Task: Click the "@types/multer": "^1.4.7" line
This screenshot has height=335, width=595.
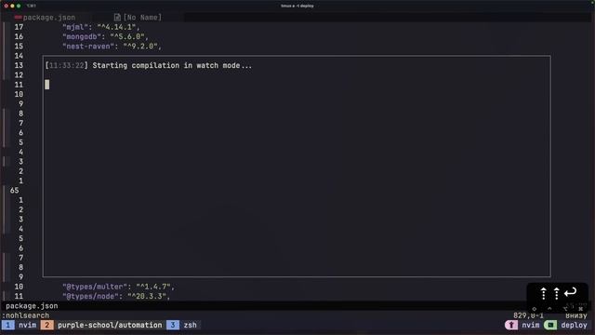Action: pyautogui.click(x=118, y=287)
